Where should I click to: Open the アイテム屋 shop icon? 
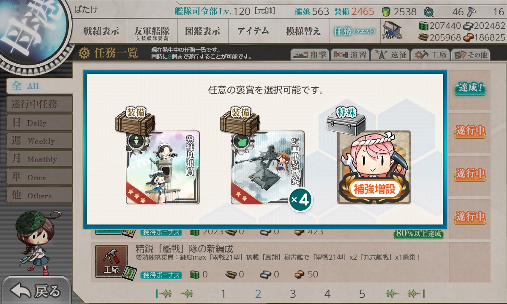coord(392,30)
